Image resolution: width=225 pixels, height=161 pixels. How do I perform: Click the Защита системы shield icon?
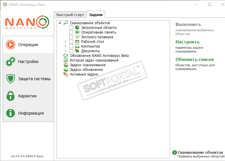pyautogui.click(x=11, y=79)
